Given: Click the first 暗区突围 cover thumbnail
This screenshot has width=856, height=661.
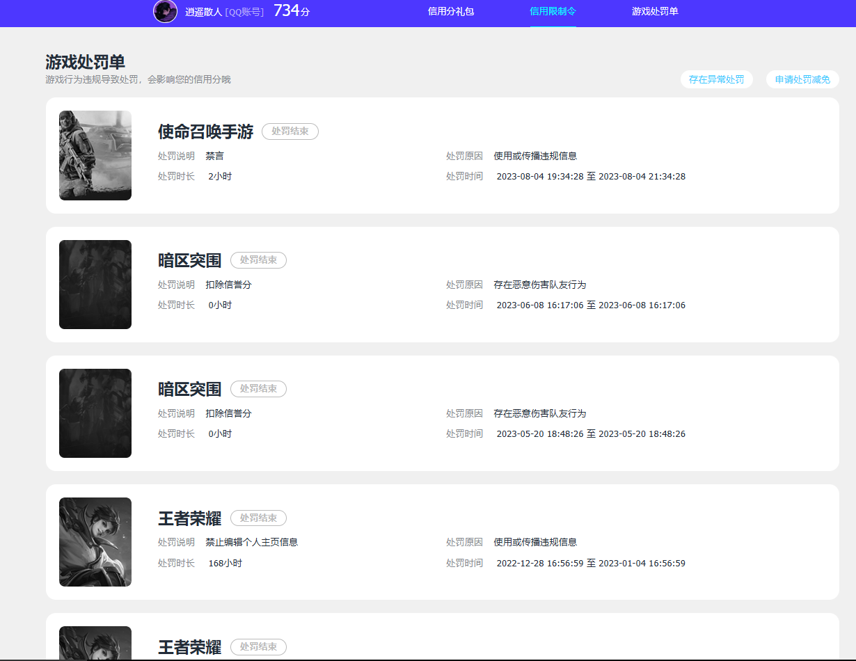Looking at the screenshot, I should 95,285.
